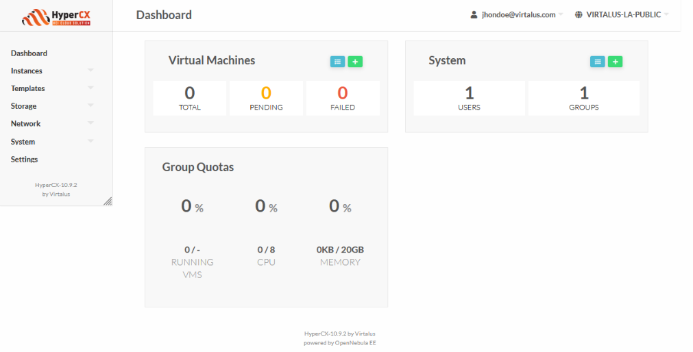The image size is (693, 352).
Task: Open Settings from the sidebar
Action: pyautogui.click(x=25, y=160)
